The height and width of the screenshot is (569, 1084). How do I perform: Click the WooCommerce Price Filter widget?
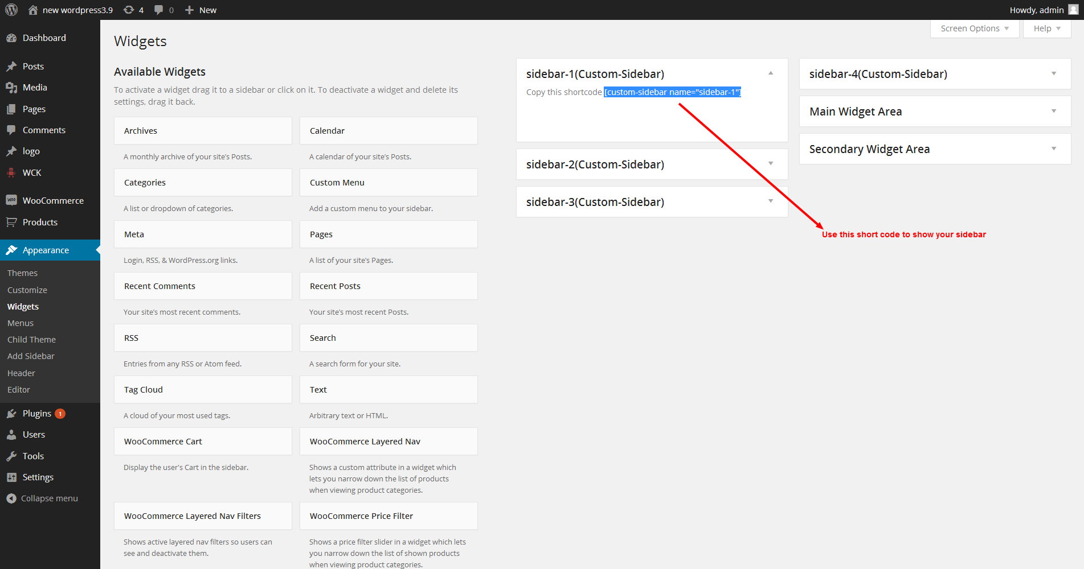388,516
